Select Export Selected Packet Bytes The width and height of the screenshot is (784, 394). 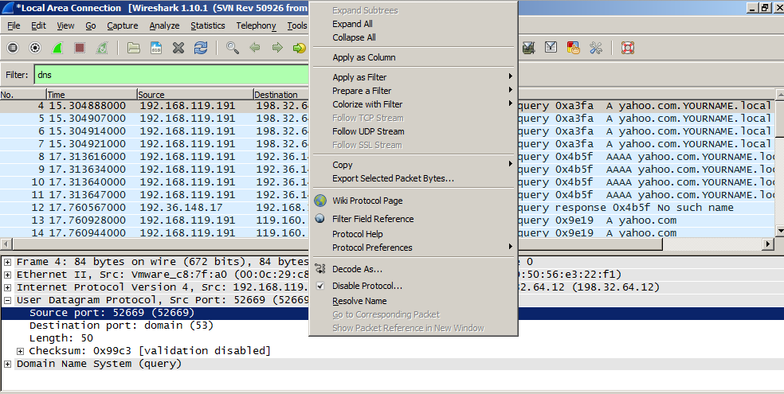coord(414,178)
